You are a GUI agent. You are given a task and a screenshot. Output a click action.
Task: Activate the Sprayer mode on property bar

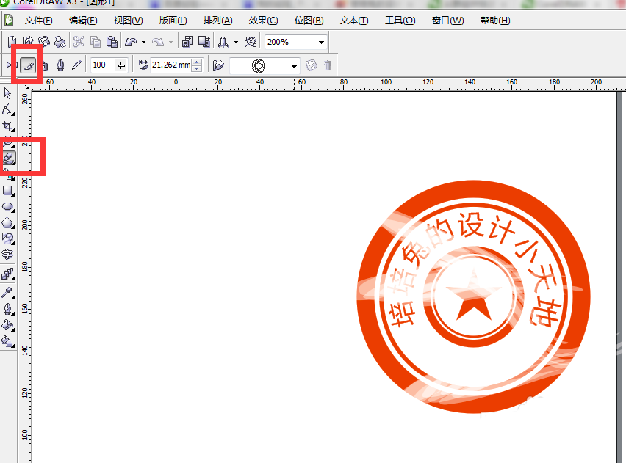click(x=46, y=65)
